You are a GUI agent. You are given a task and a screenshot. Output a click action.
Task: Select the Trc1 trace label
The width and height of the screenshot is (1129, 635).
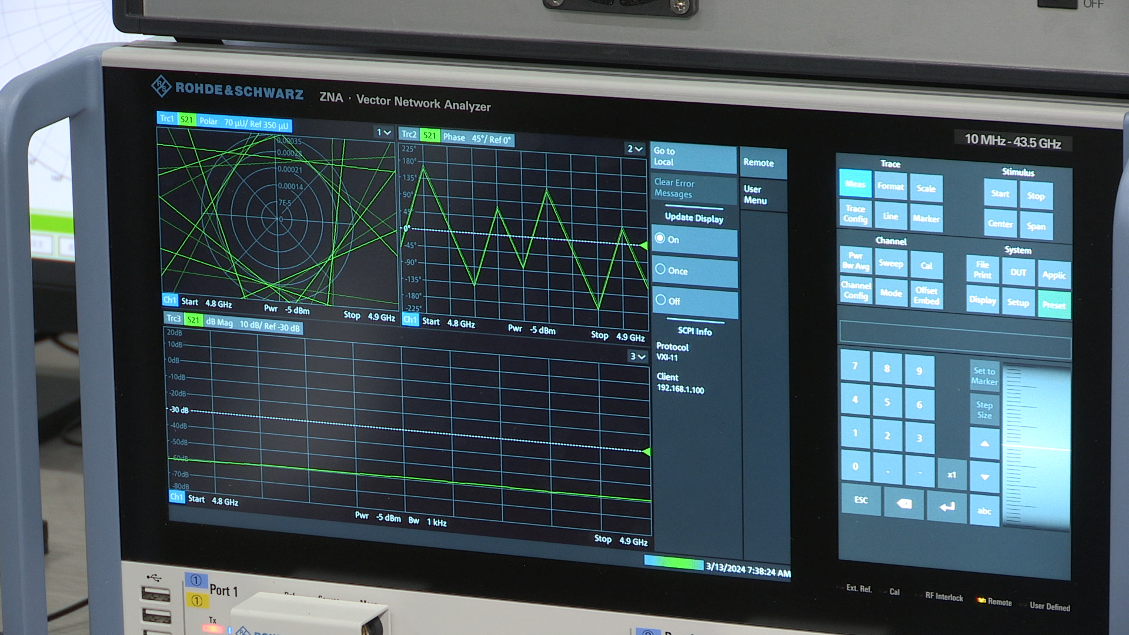[167, 118]
